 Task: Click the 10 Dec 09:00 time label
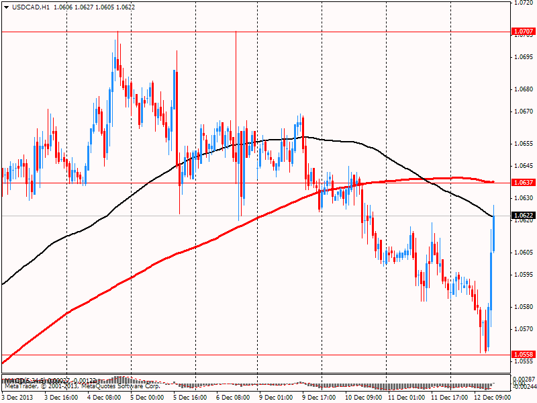click(x=362, y=397)
